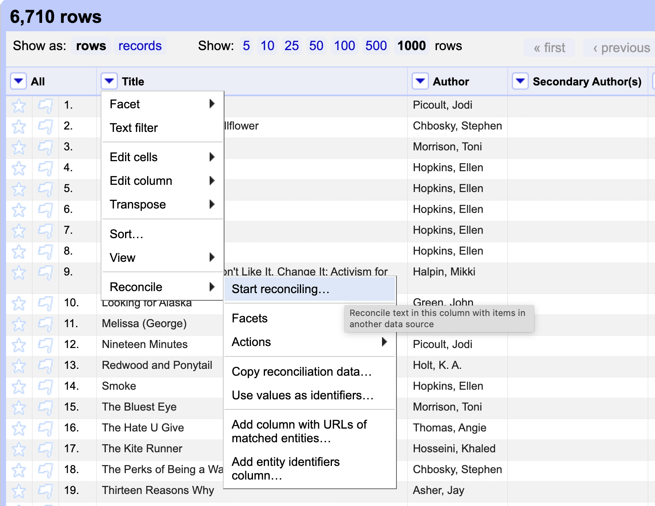
Task: Flag row 15 The Bluest Eye
Action: pos(45,408)
